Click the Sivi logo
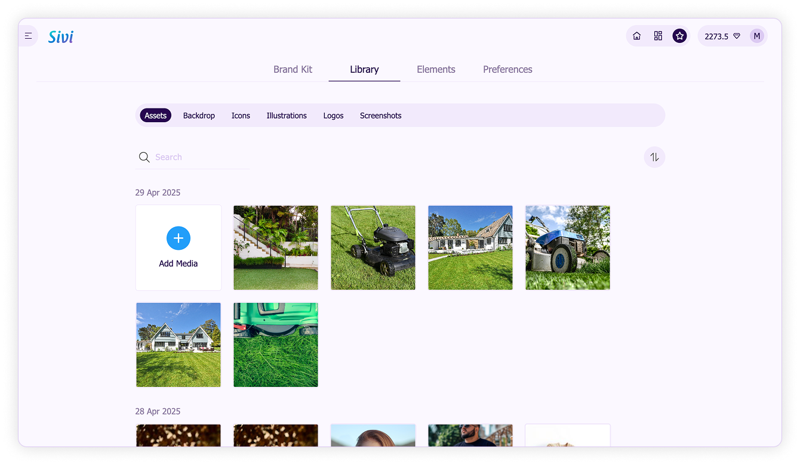The height and width of the screenshot is (465, 800). pyautogui.click(x=61, y=37)
